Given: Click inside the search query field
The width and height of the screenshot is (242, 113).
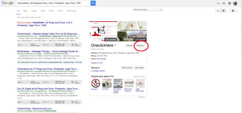Looking at the screenshot, I should coord(53,3).
